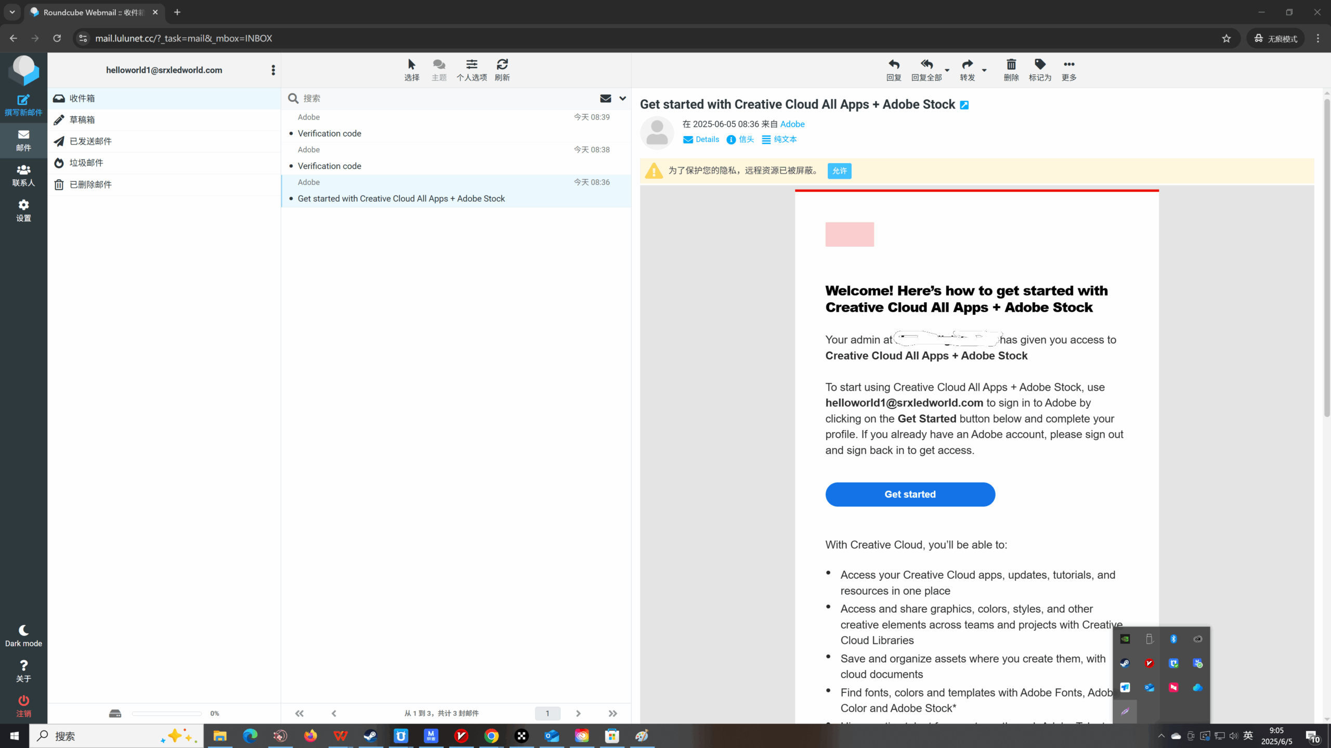Expand the forward options arrow
1331x748 pixels.
pos(984,70)
